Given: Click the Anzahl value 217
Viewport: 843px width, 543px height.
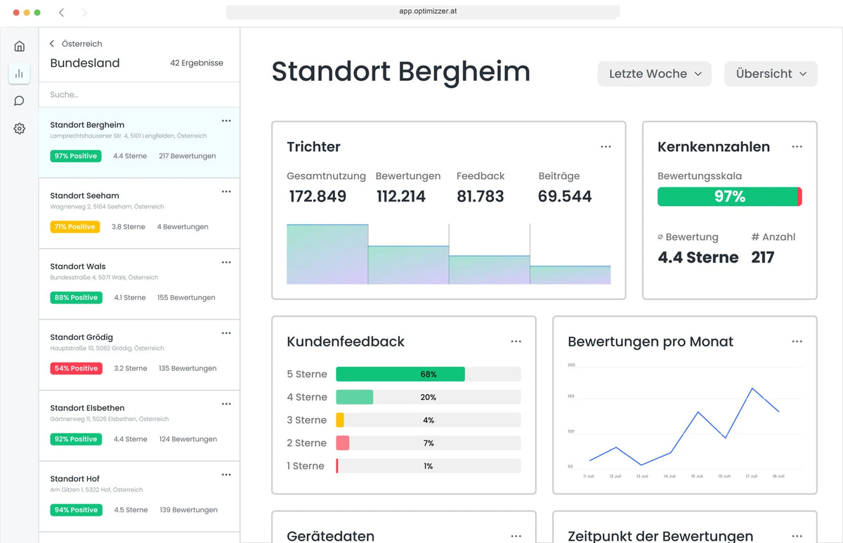Looking at the screenshot, I should coord(763,257).
